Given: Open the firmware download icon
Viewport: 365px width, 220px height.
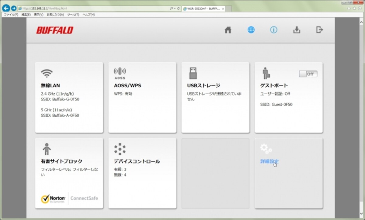Looking at the screenshot, I should pyautogui.click(x=297, y=30).
